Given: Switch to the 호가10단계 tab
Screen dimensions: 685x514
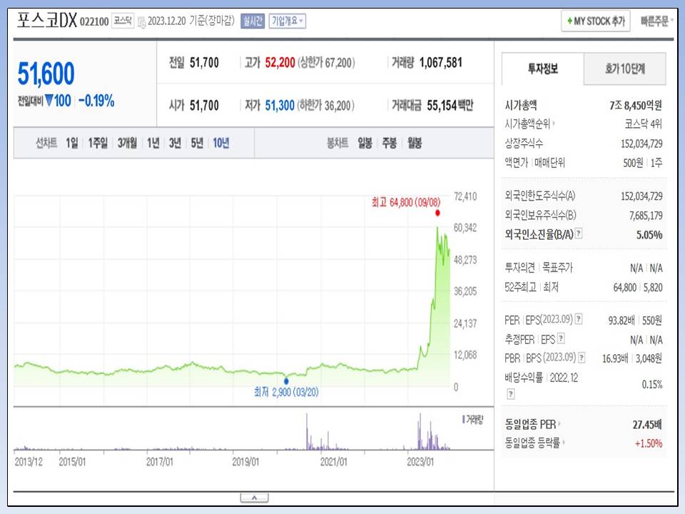Looking at the screenshot, I should click(625, 69).
